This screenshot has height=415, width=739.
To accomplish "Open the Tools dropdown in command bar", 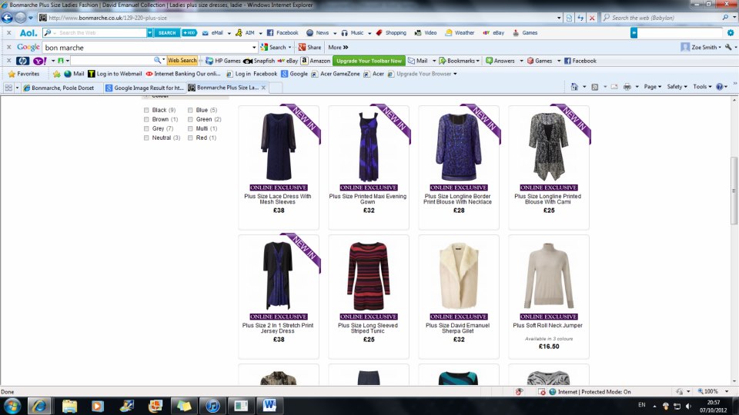I will pos(701,87).
